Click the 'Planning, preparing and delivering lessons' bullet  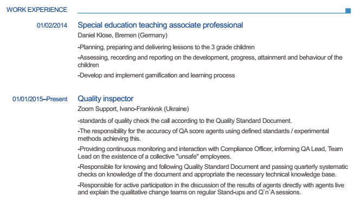[x=166, y=47]
